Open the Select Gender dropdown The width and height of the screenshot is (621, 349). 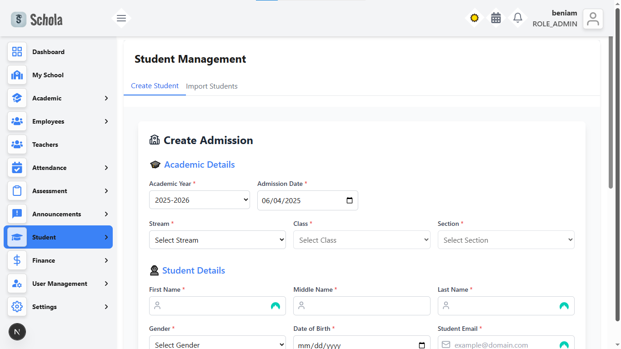coord(217,344)
